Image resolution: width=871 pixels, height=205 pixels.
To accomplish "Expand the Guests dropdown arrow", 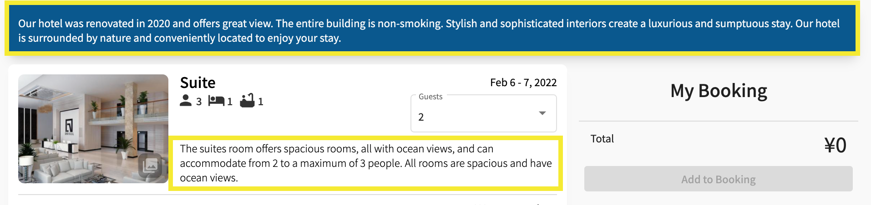I will [542, 113].
